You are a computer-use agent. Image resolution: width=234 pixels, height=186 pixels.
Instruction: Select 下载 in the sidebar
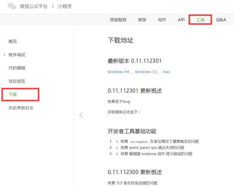click(x=13, y=94)
